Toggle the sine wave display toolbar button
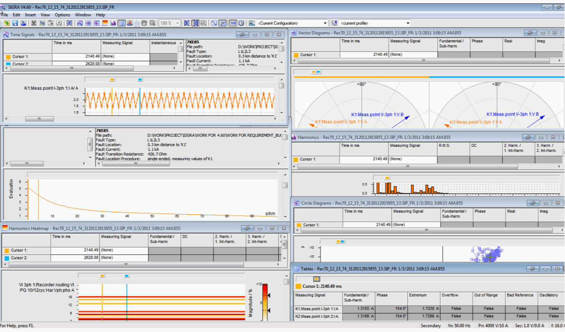This screenshot has height=332, width=565. point(215,23)
